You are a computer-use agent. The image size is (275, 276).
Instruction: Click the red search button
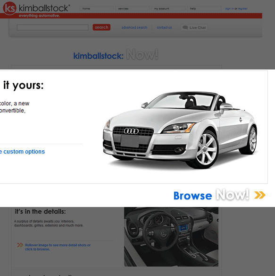click(x=101, y=27)
